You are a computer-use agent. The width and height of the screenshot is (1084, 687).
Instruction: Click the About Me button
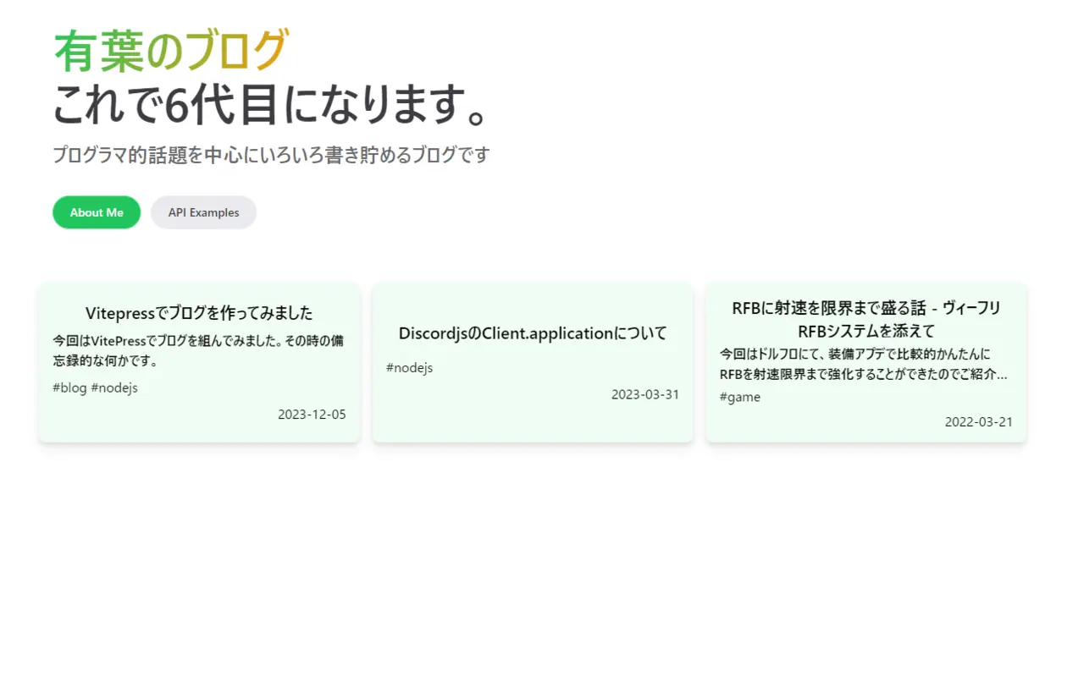click(97, 212)
